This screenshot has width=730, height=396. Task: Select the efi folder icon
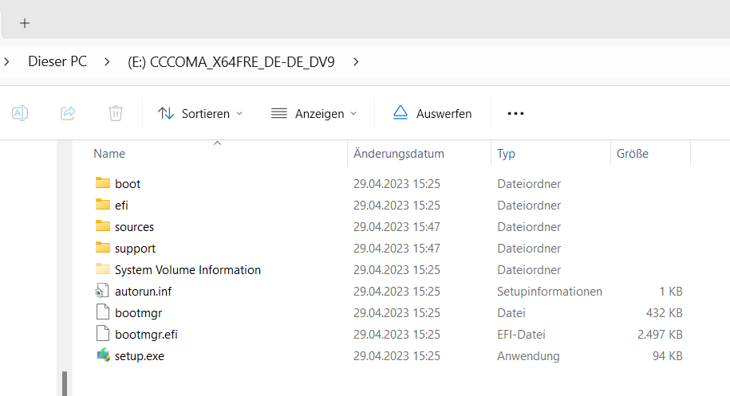(102, 204)
